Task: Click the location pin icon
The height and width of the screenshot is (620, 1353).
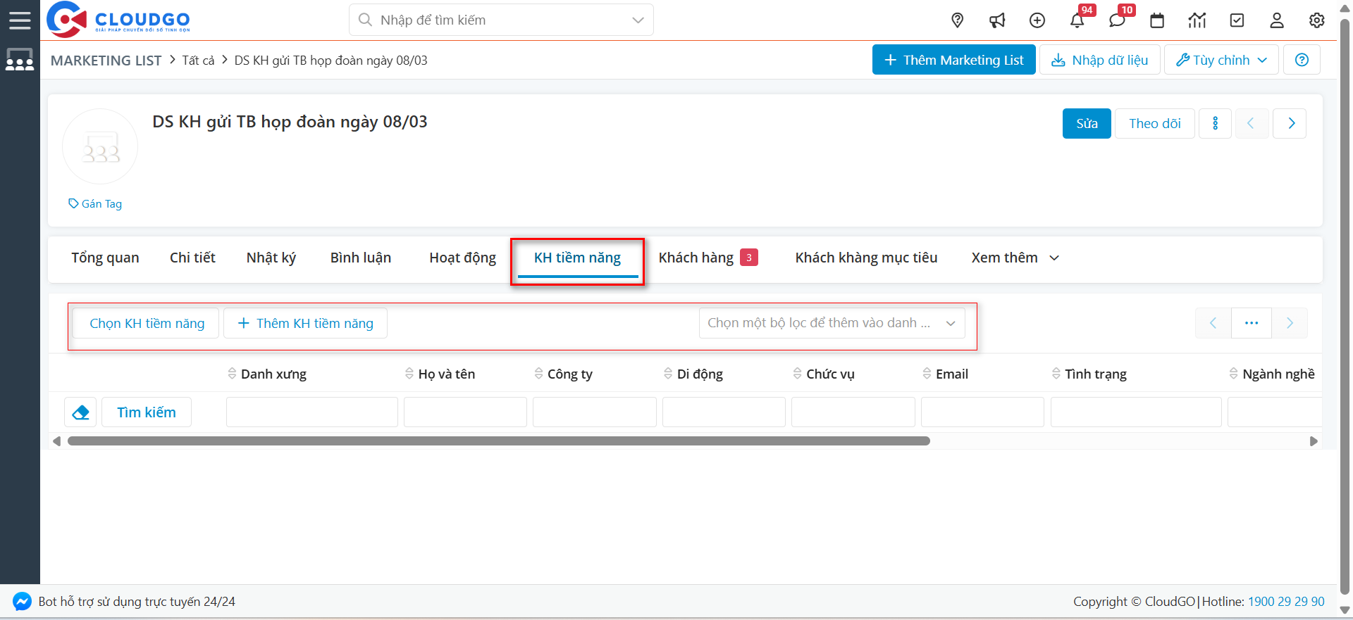Action: (x=957, y=20)
